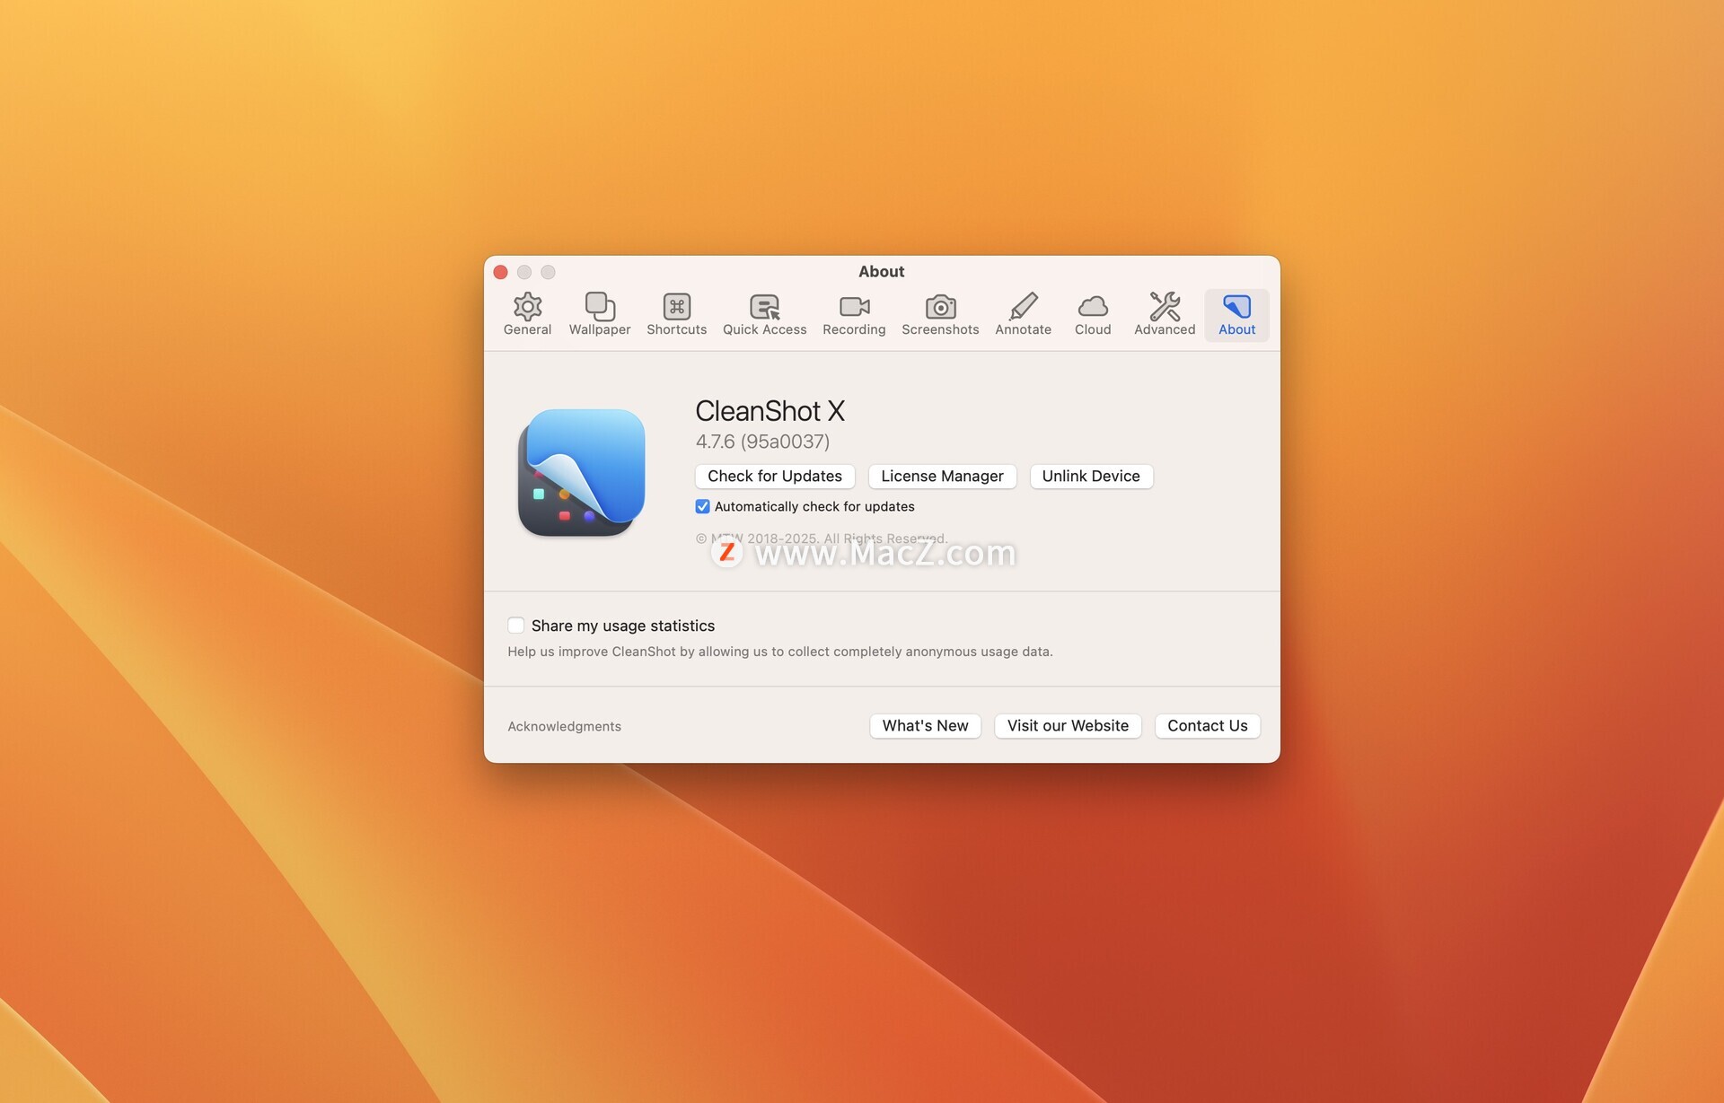Click the About window title

881,271
